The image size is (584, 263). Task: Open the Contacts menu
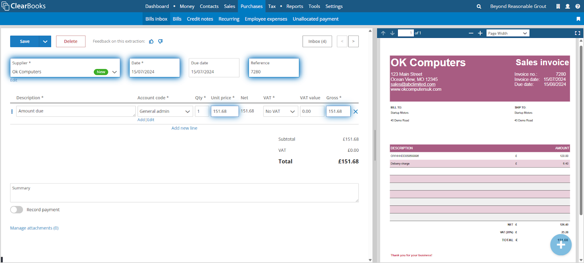tap(209, 6)
